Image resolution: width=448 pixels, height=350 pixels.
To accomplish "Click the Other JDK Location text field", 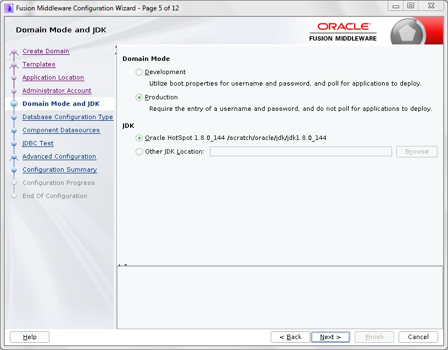I will (300, 151).
